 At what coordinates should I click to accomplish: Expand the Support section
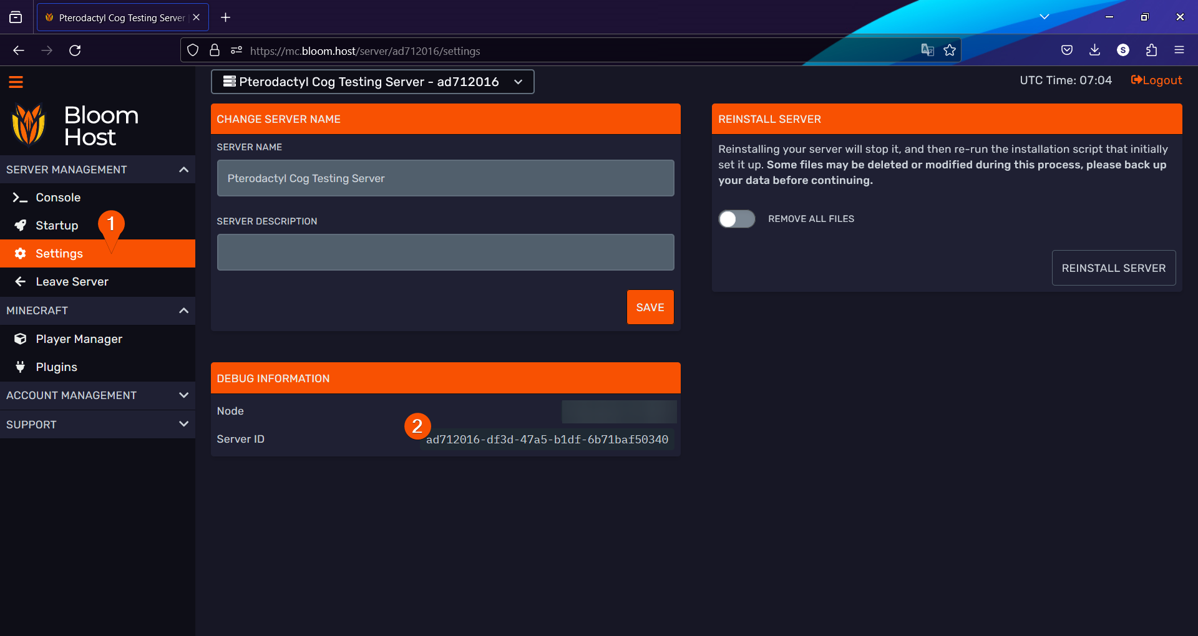click(97, 424)
